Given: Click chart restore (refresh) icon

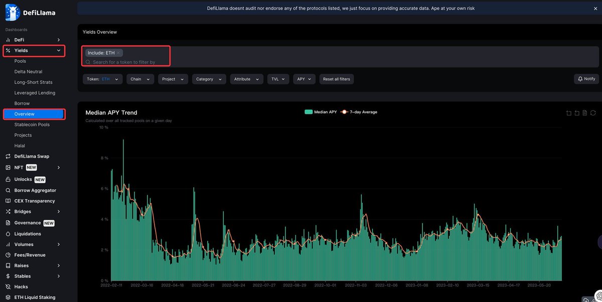Looking at the screenshot, I should (593, 113).
